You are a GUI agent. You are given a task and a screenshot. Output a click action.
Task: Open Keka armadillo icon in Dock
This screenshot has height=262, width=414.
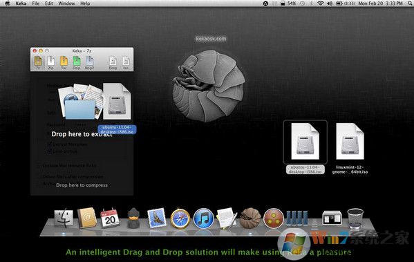pyautogui.click(x=250, y=218)
